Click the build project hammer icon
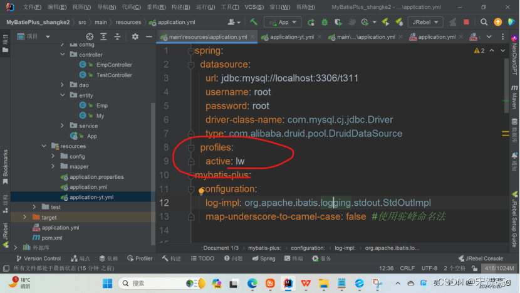 pyautogui.click(x=254, y=22)
